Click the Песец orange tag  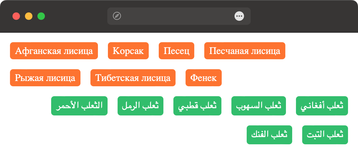177,51
